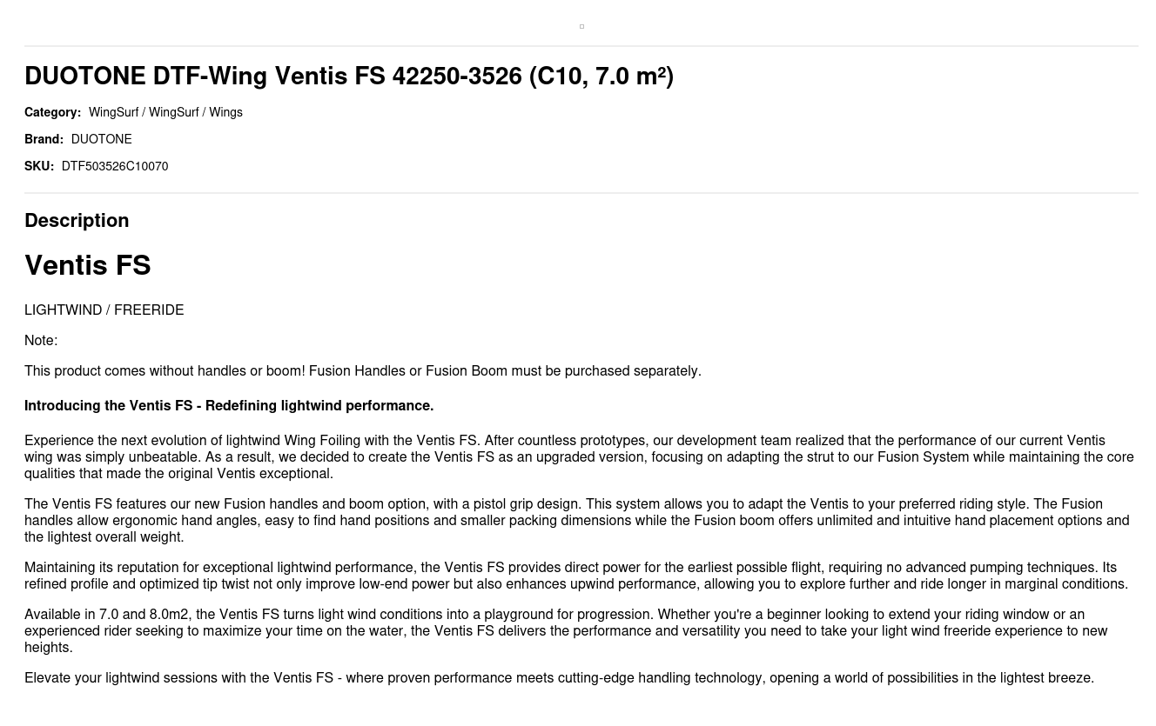Click the horizontal divider line above Description

581,193
